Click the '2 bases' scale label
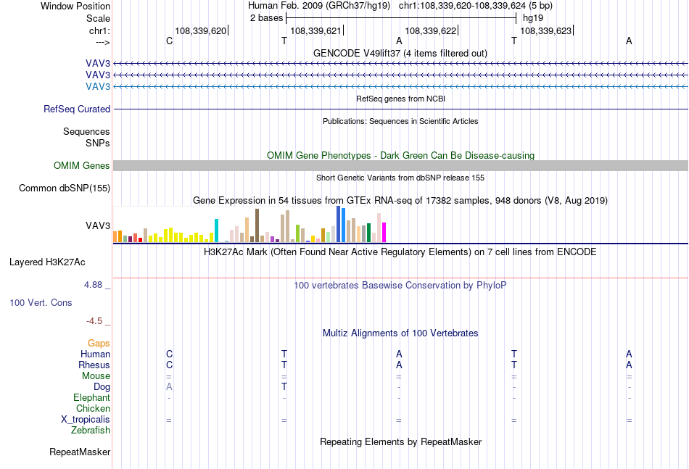The image size is (689, 469). tap(266, 18)
